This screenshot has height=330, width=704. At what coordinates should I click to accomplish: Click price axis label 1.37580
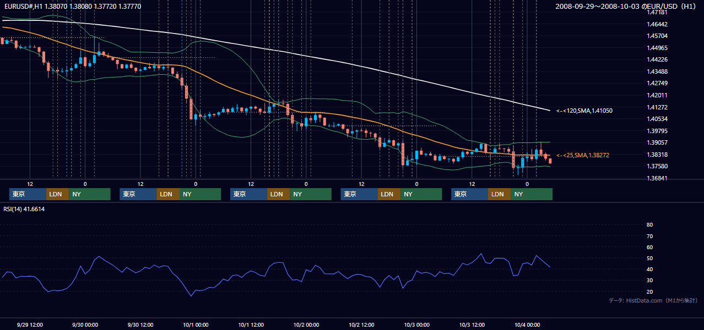click(657, 166)
